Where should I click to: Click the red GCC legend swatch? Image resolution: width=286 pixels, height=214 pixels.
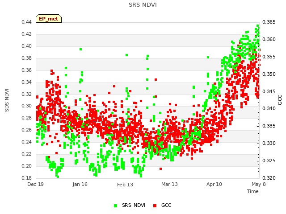coord(155,206)
